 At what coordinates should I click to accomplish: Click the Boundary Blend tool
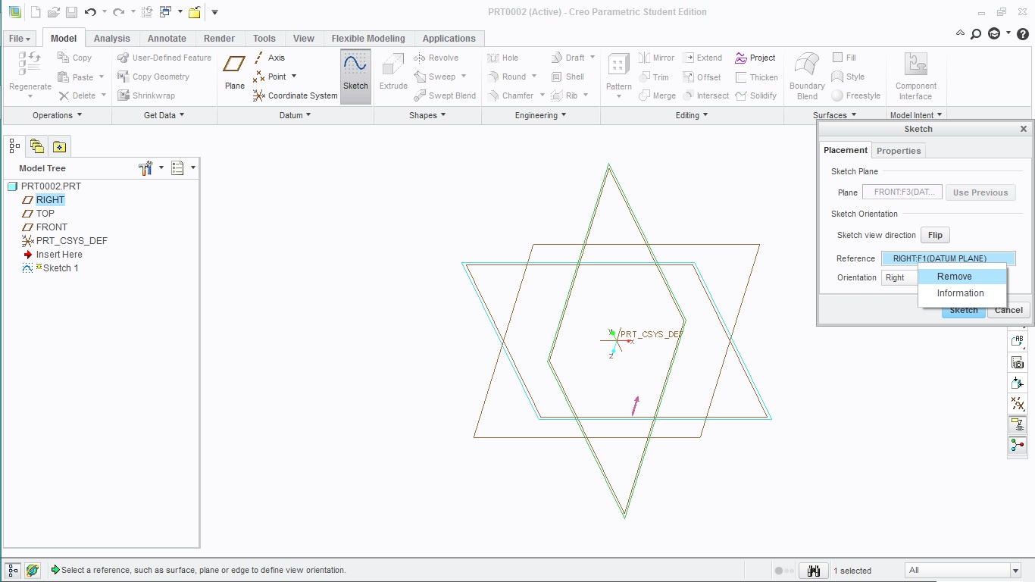[x=807, y=76]
